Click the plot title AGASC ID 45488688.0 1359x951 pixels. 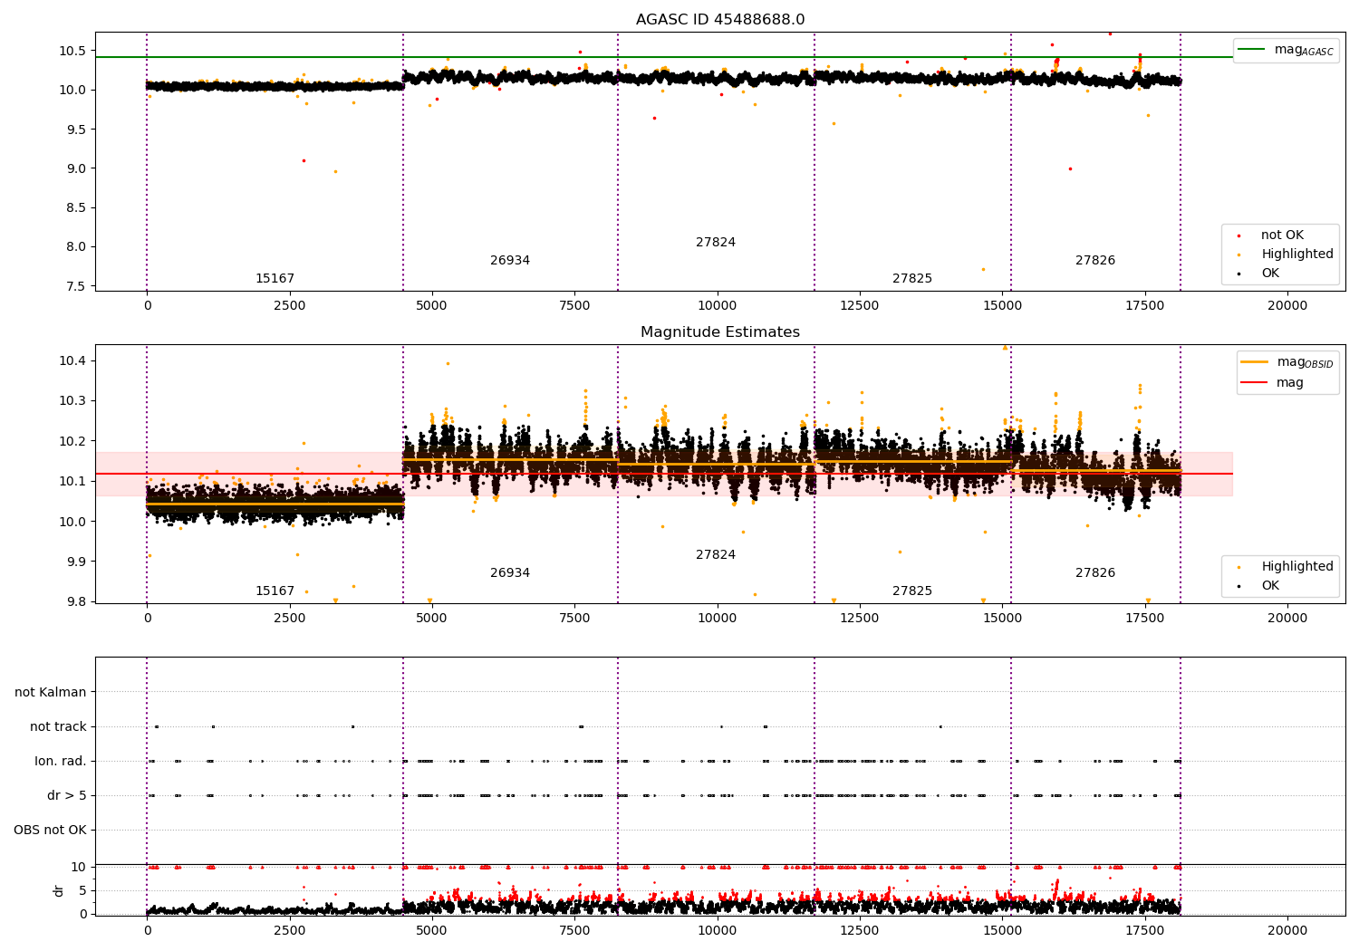click(x=720, y=20)
